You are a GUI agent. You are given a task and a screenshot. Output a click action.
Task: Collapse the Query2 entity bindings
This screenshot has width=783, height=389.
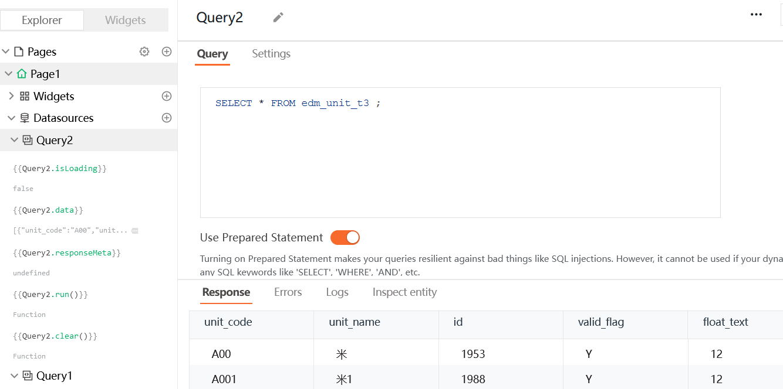click(15, 140)
